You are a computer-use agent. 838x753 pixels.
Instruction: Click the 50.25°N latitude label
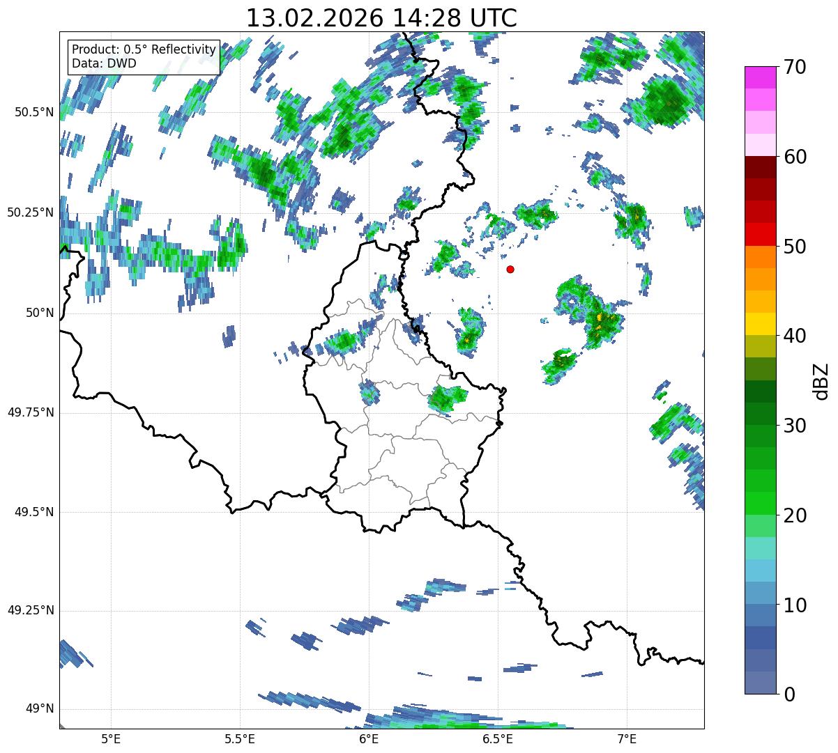click(31, 212)
